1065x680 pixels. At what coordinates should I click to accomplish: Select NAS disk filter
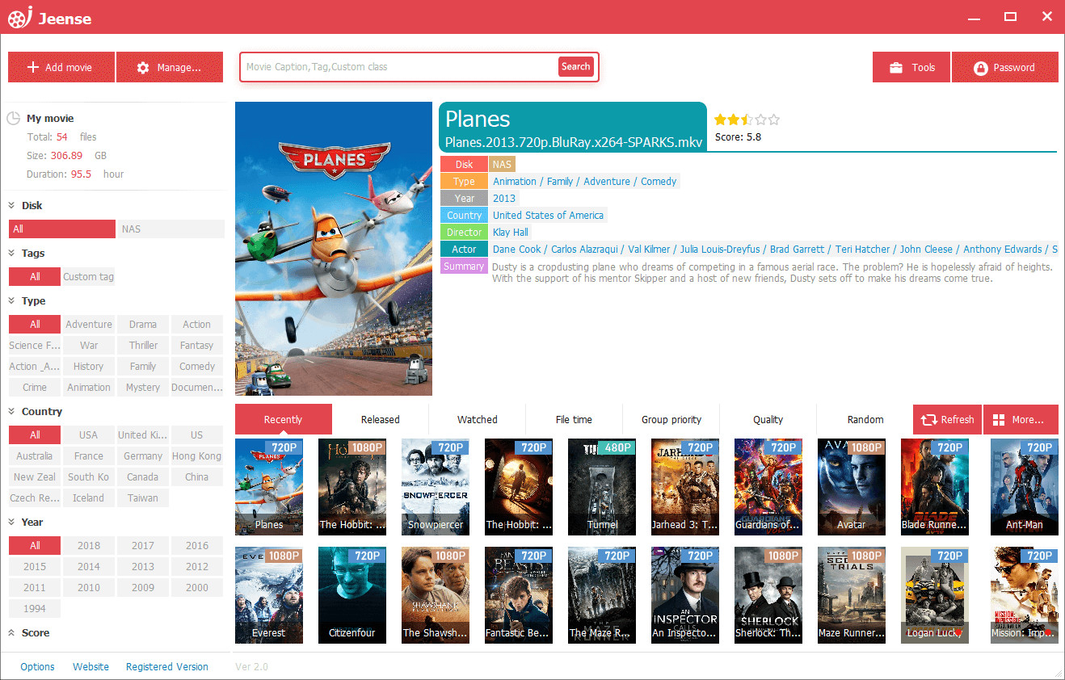pyautogui.click(x=170, y=229)
